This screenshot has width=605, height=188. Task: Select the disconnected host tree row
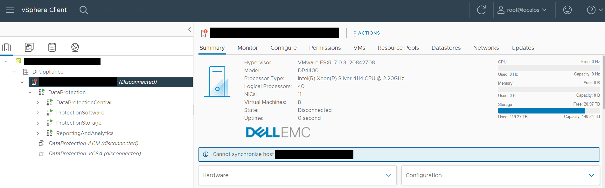click(x=110, y=82)
